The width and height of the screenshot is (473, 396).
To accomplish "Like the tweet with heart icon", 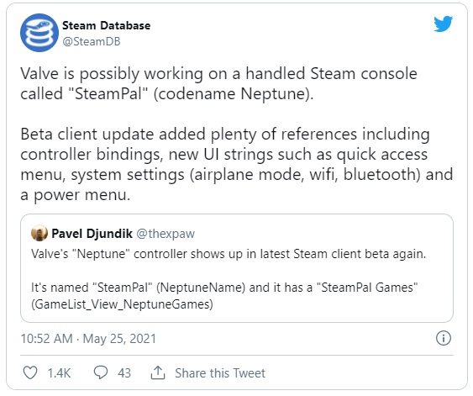I will pos(30,372).
